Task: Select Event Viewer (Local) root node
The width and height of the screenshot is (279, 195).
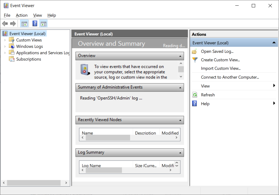Action: pyautogui.click(x=28, y=34)
